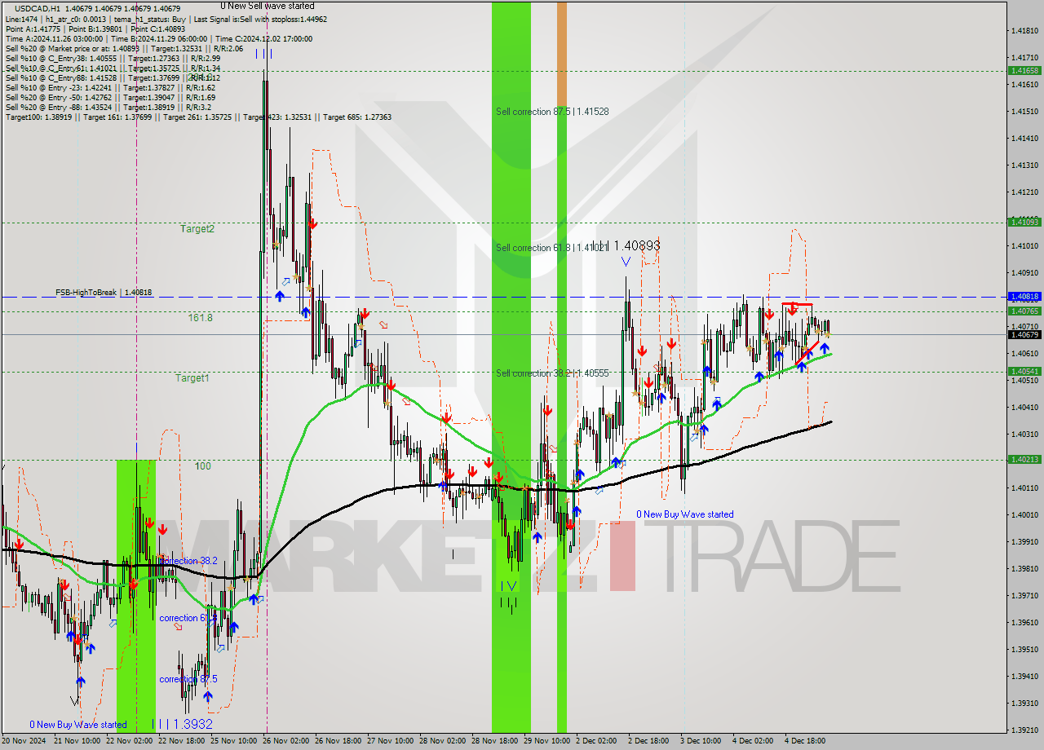Click the green 1.40541 price tag

[x=1024, y=371]
